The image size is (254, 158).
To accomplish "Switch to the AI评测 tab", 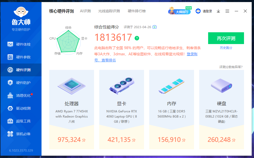I will tap(85, 11).
